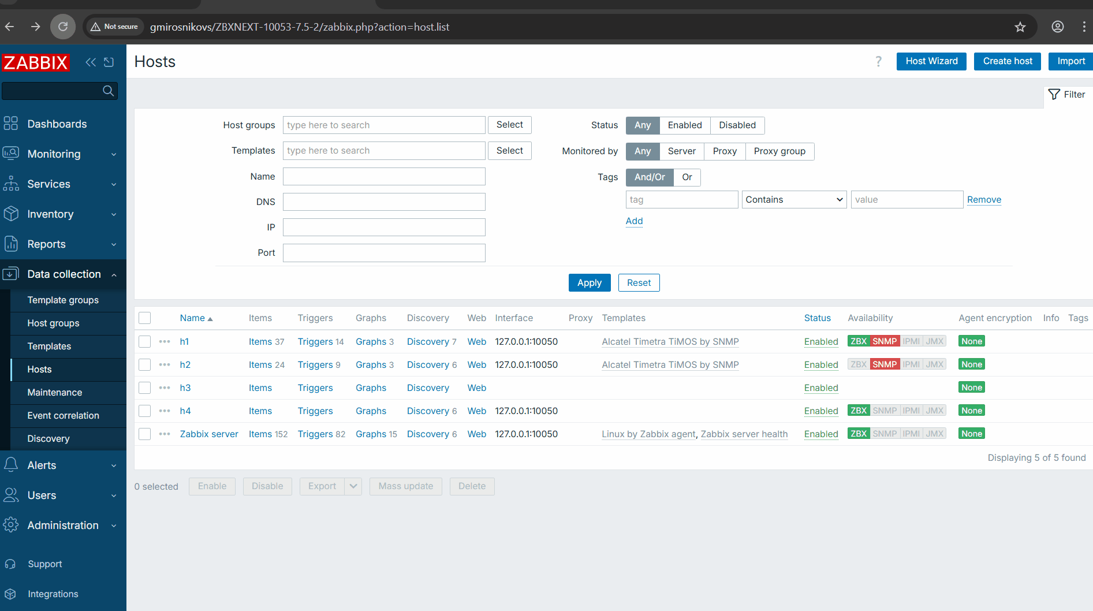This screenshot has width=1093, height=611.
Task: Select the Zabbix server row checkbox
Action: point(145,434)
